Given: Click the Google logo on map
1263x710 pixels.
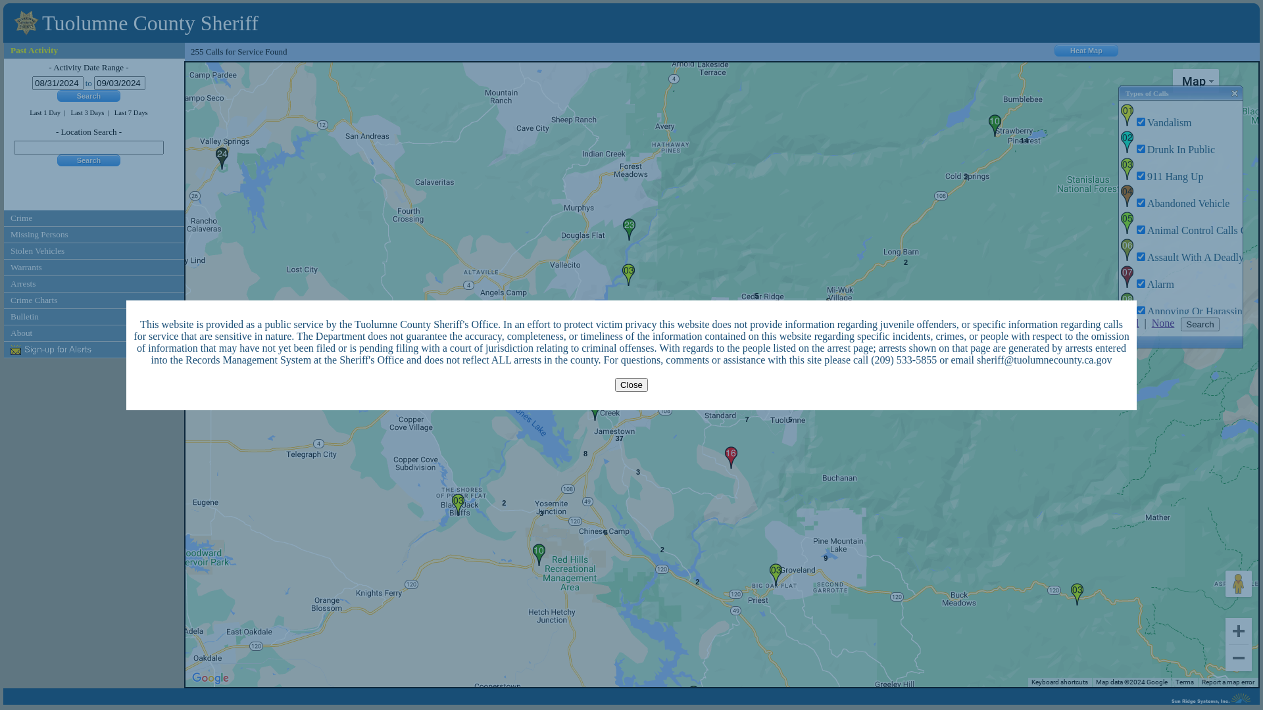Looking at the screenshot, I should pos(210,678).
